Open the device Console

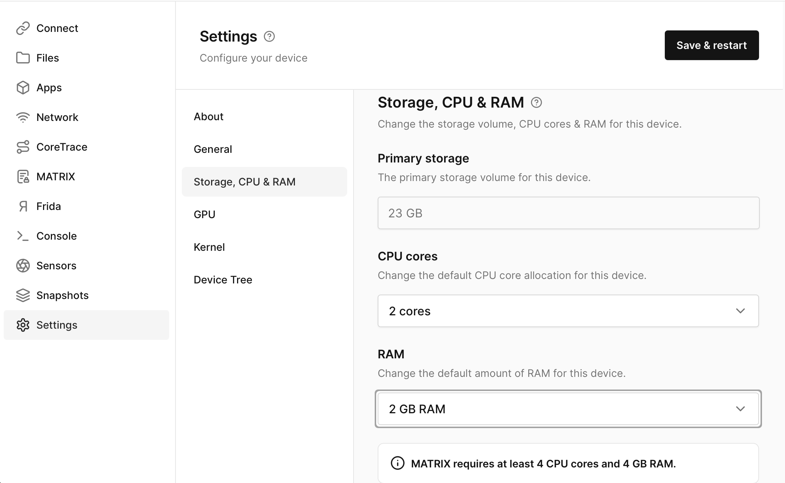[56, 236]
